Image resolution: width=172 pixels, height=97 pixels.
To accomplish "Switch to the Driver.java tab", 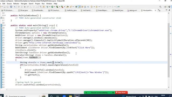I will point(23,10).
